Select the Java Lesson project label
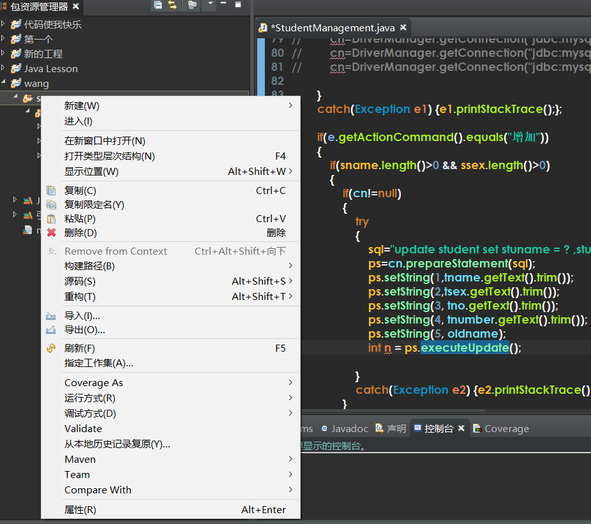The image size is (591, 524). (51, 69)
